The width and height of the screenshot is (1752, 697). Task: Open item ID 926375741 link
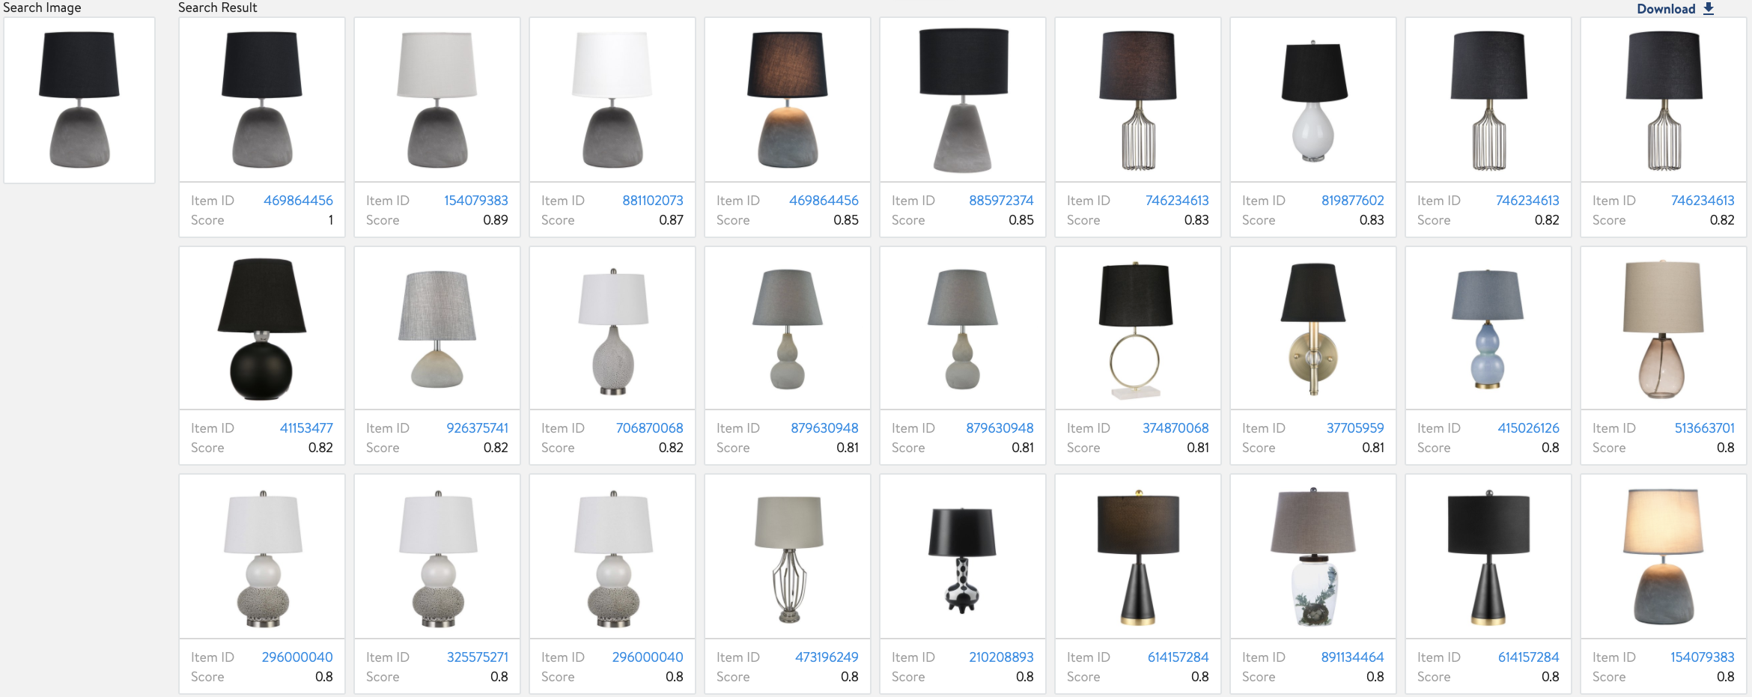(x=477, y=428)
